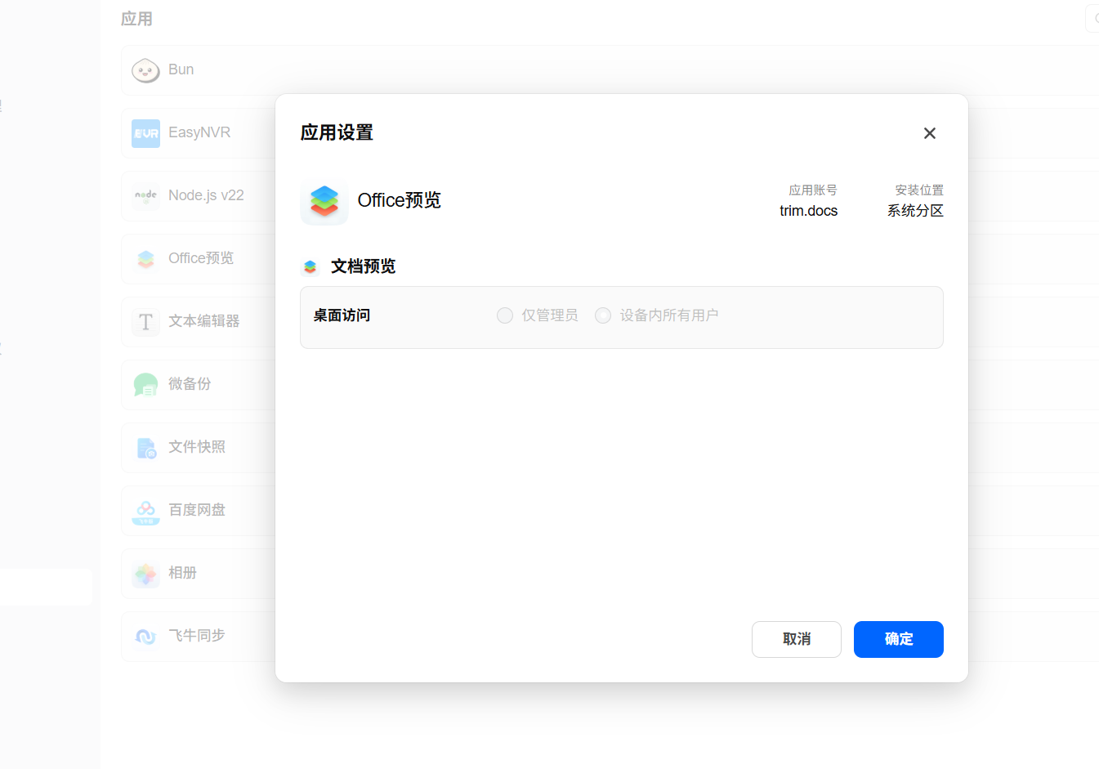Click the 应用账号 label

(x=813, y=190)
